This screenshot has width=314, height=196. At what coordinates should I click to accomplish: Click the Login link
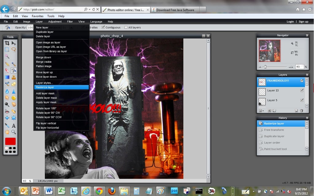click(290, 22)
